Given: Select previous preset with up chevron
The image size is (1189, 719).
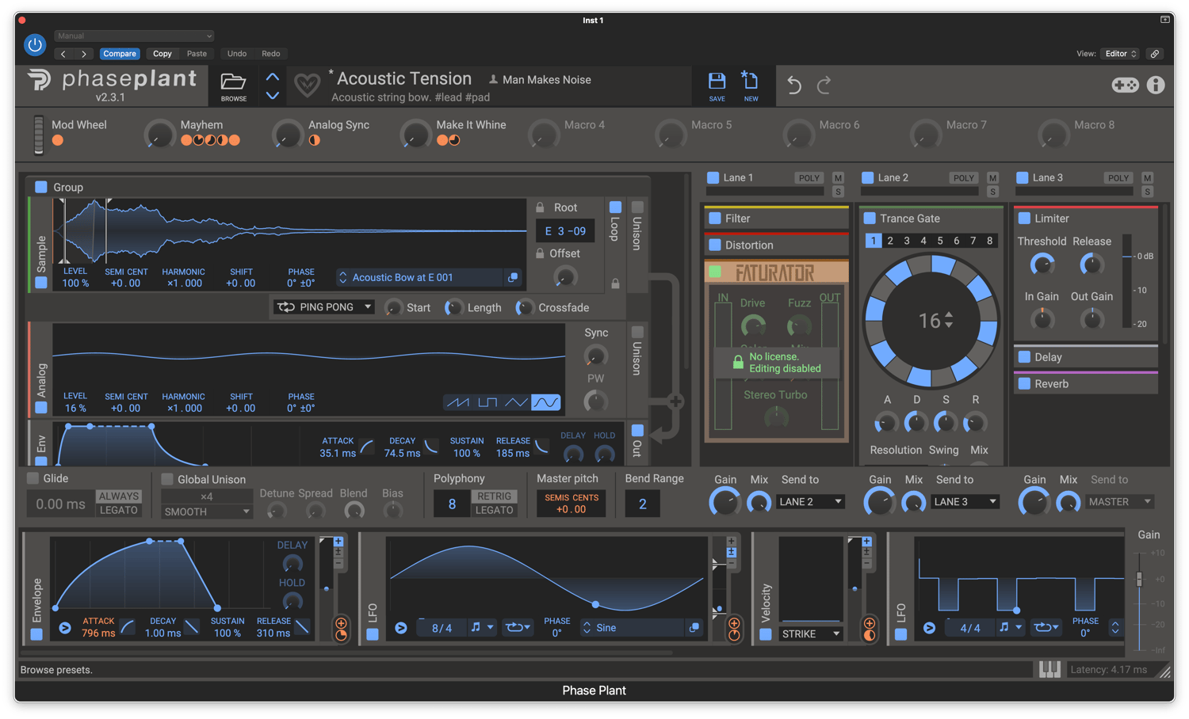Looking at the screenshot, I should coord(272,77).
